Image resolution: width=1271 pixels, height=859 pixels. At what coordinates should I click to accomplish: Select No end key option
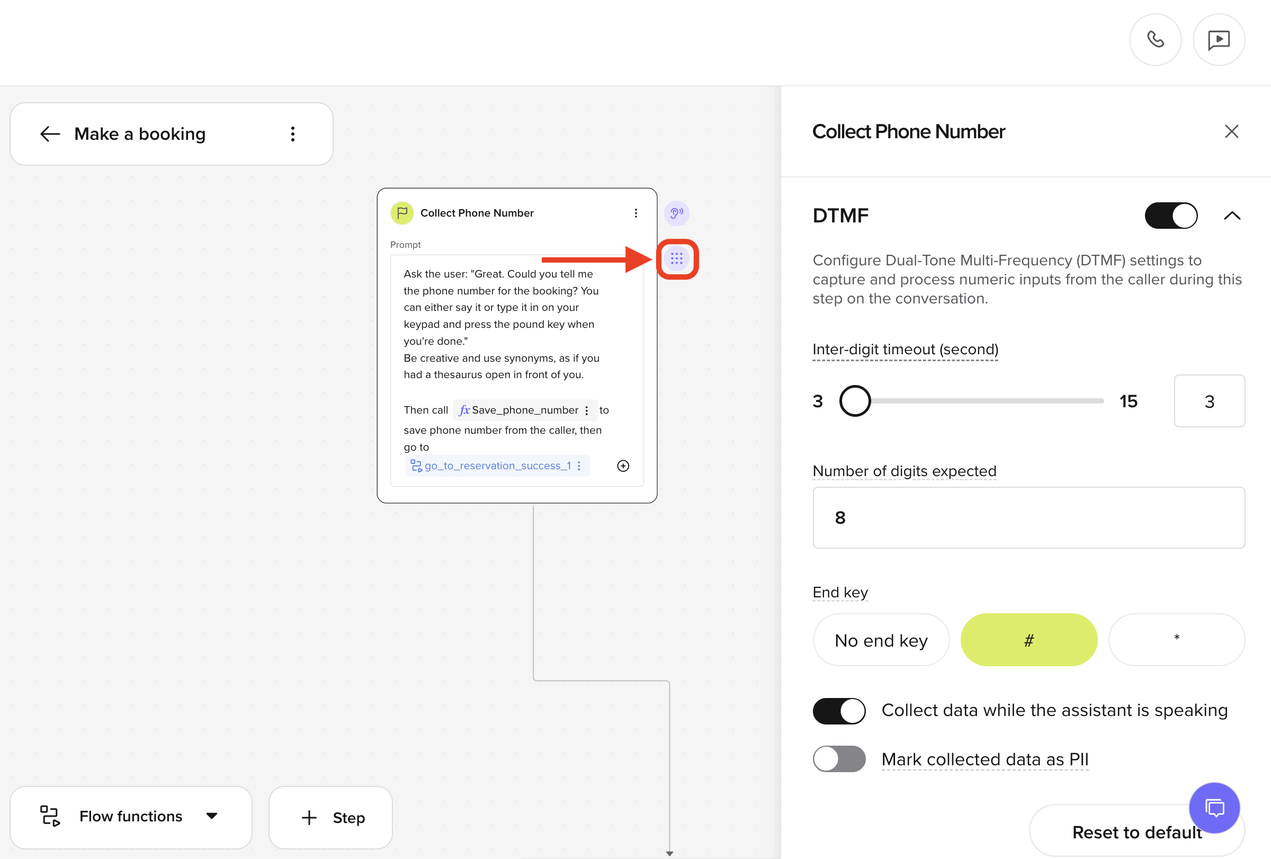[881, 640]
